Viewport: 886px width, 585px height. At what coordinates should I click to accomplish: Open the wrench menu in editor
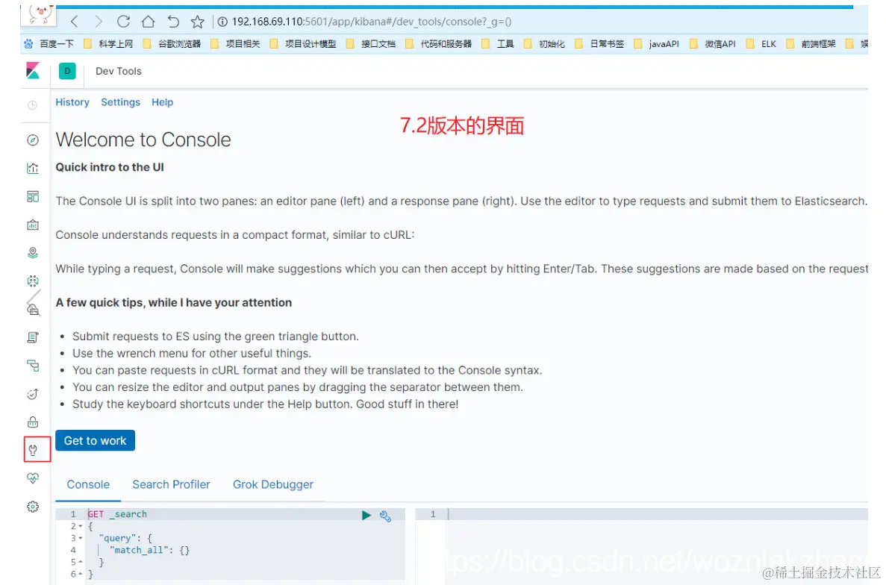(385, 516)
